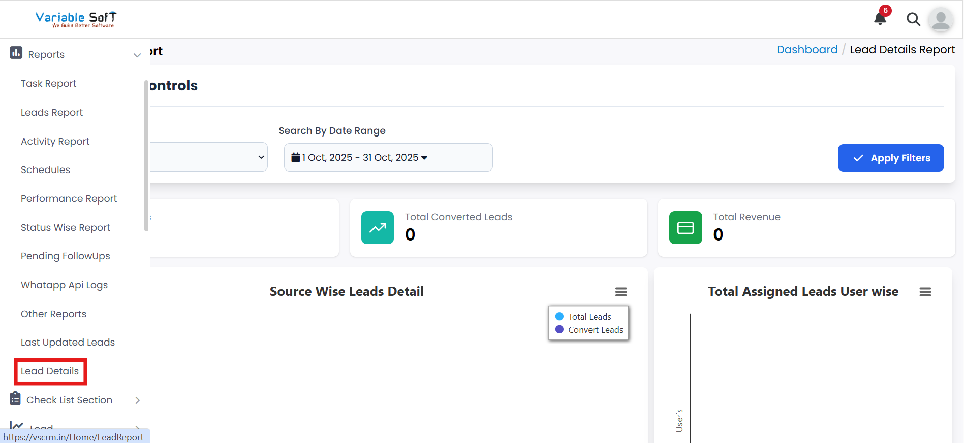
Task: Click the Search By Date Range label
Action: [x=332, y=130]
